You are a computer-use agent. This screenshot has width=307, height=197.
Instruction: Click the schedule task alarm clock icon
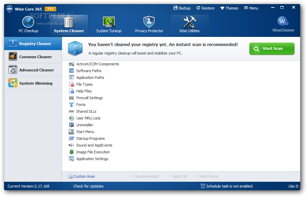click(x=203, y=186)
